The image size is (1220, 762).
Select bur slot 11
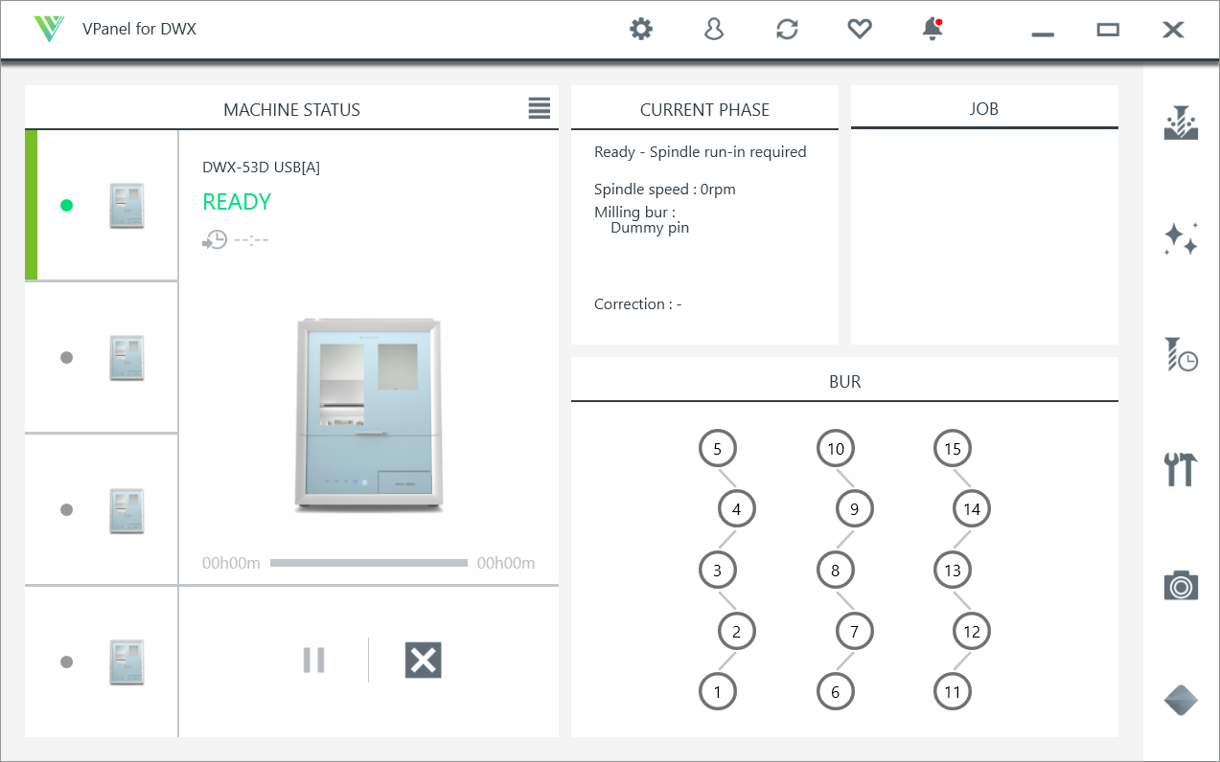pos(953,691)
